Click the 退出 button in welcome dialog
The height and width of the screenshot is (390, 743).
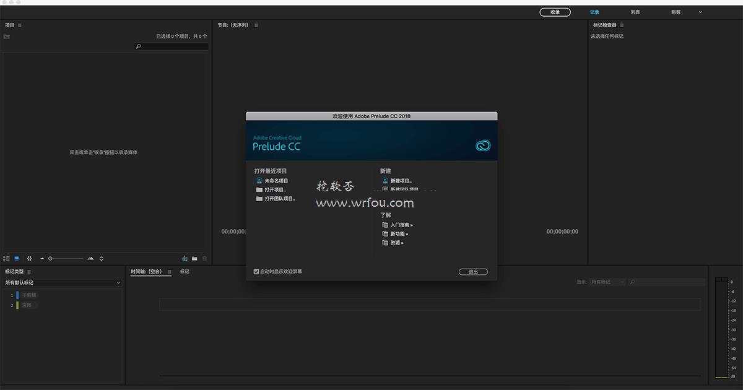pos(473,272)
